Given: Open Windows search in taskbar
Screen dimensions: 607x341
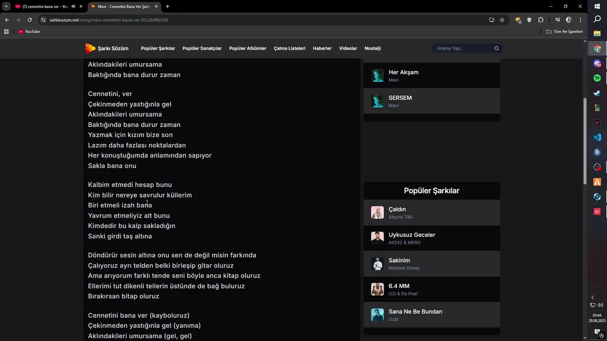Looking at the screenshot, I should [598, 19].
